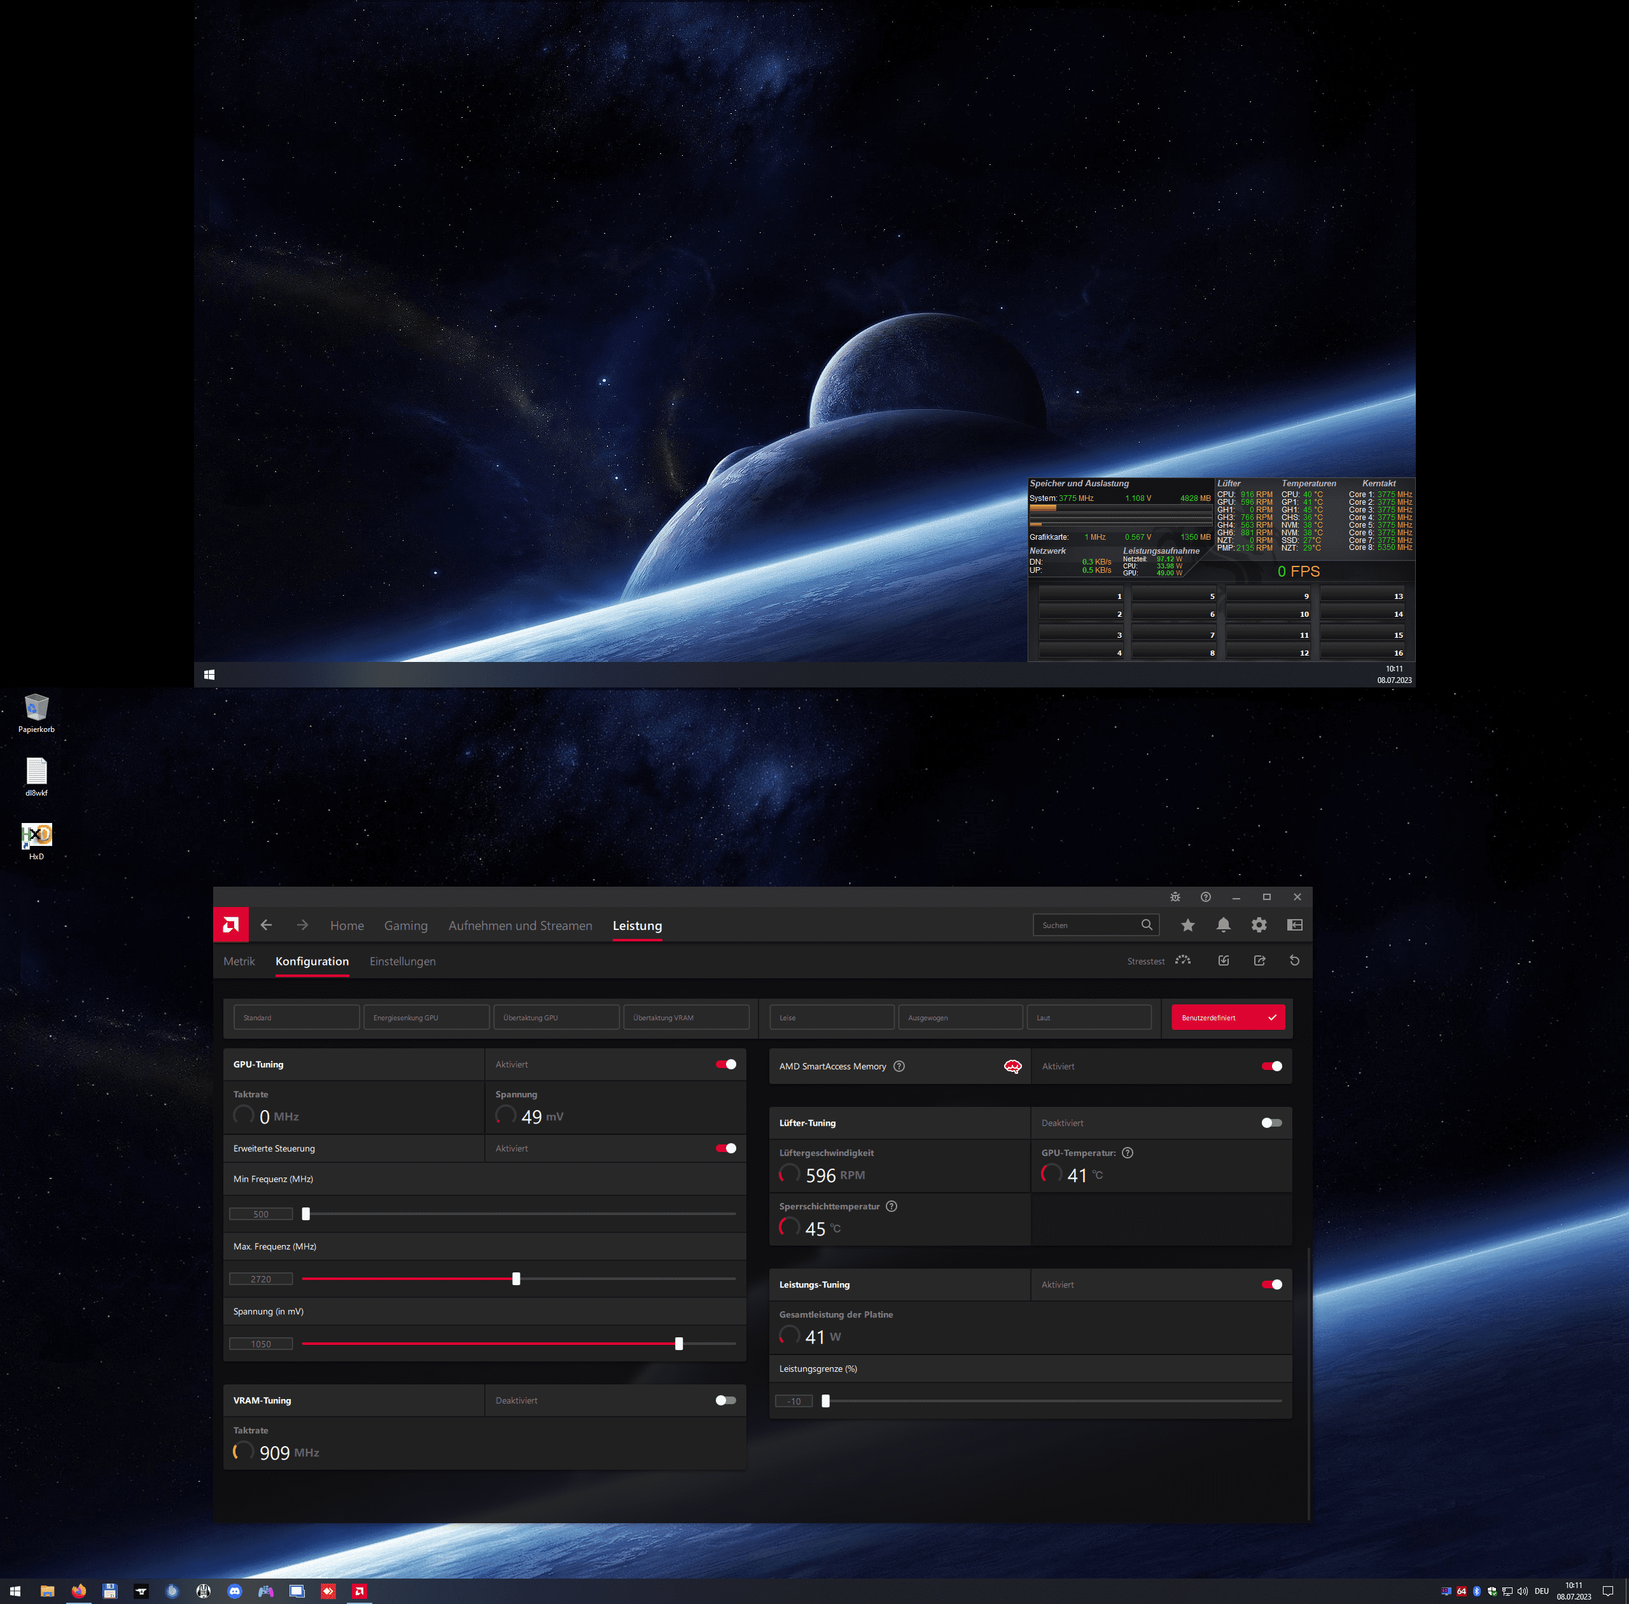Click the Max. Frequenz slider handle
The height and width of the screenshot is (1604, 1629).
point(516,1279)
